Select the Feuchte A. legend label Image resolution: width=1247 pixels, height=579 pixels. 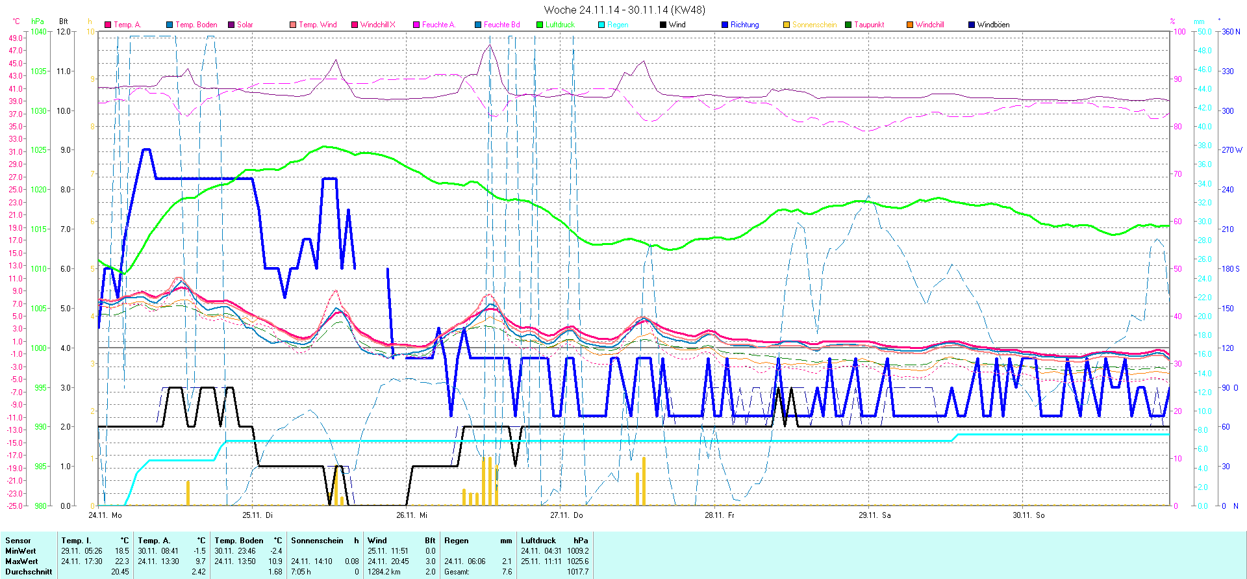click(x=438, y=25)
